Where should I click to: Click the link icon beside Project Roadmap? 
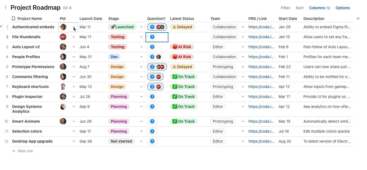65,8
